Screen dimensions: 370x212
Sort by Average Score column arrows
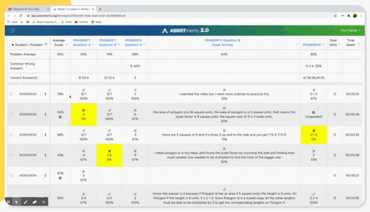pos(67,44)
